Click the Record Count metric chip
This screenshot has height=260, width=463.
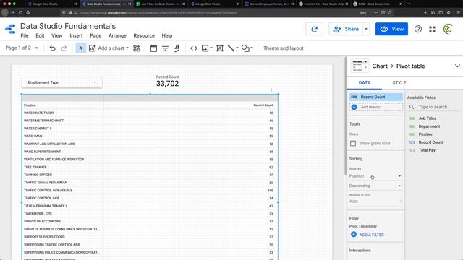point(376,97)
